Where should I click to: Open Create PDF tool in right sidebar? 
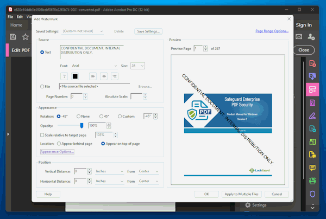pos(312,63)
